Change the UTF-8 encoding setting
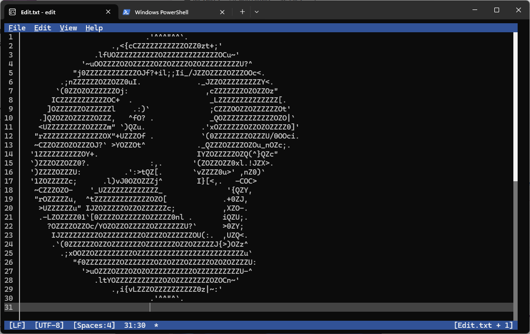 (x=49, y=325)
